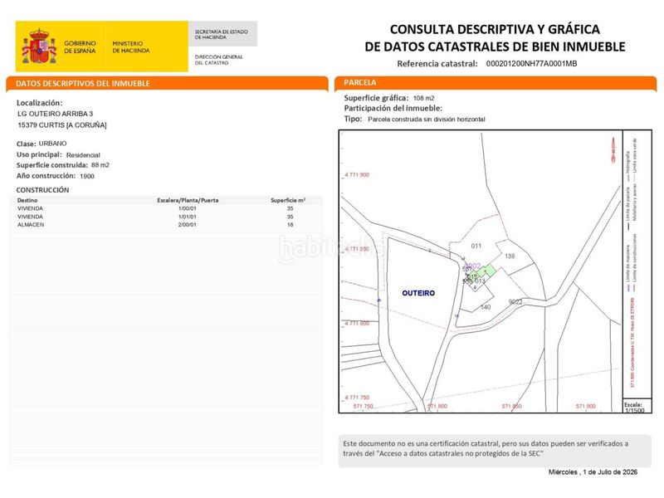Click the 'Año construcción:' label
Screen dimensions: 664x498
coord(46,176)
